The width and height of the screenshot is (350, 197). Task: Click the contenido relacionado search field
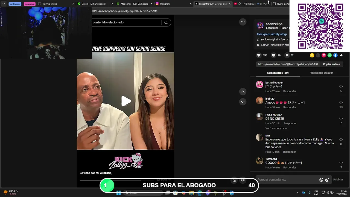point(126,22)
